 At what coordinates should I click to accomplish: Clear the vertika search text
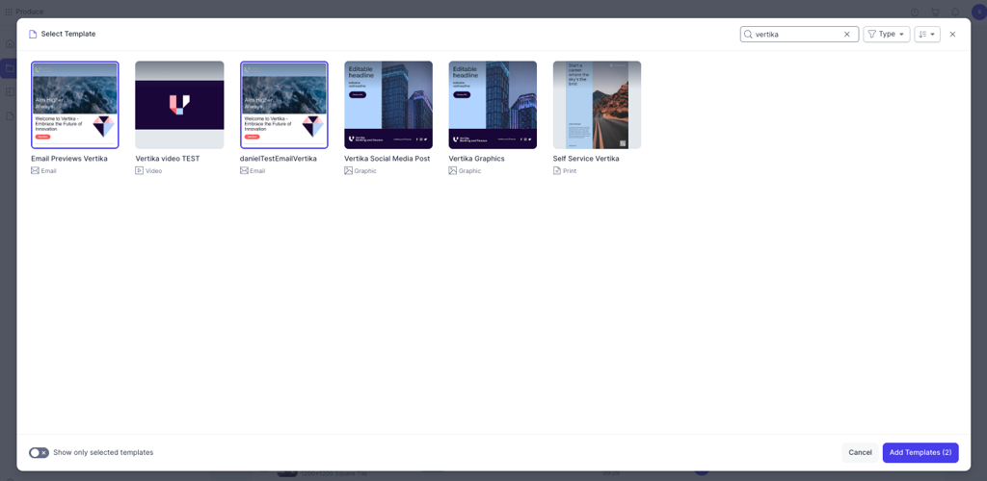pyautogui.click(x=847, y=35)
